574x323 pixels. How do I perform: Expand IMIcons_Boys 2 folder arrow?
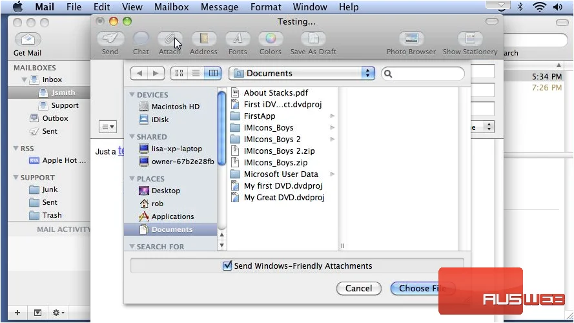[333, 139]
